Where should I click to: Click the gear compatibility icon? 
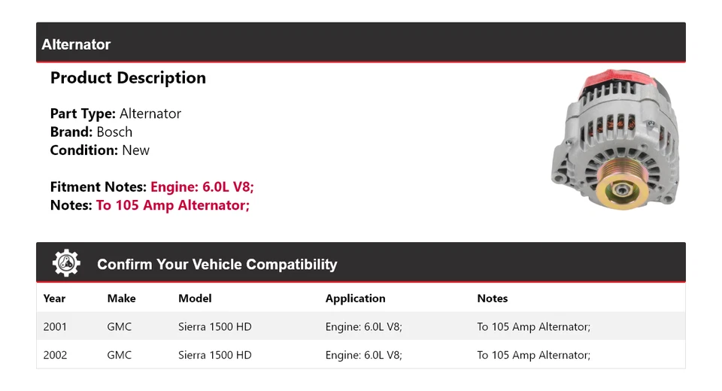coord(66,262)
